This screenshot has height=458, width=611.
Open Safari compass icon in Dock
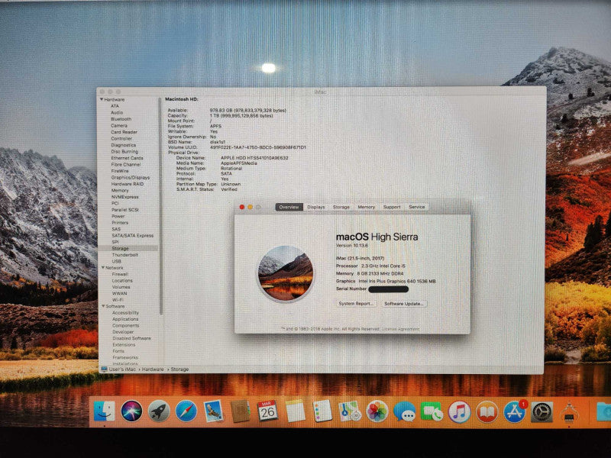(186, 411)
